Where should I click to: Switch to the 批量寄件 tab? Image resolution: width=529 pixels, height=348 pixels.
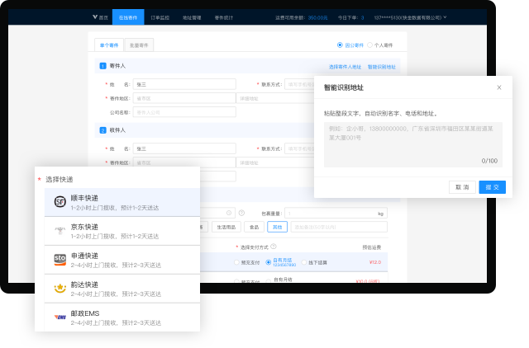click(x=141, y=46)
